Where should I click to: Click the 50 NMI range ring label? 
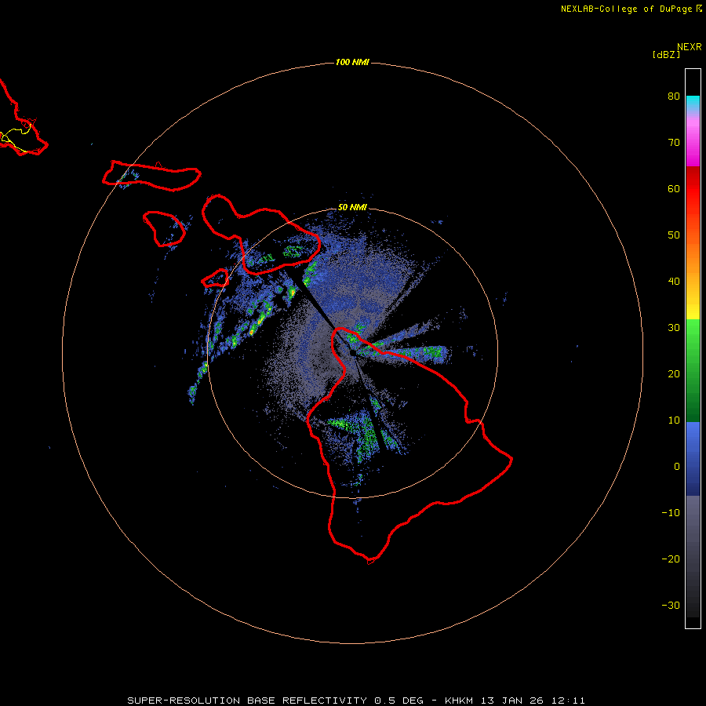[352, 207]
